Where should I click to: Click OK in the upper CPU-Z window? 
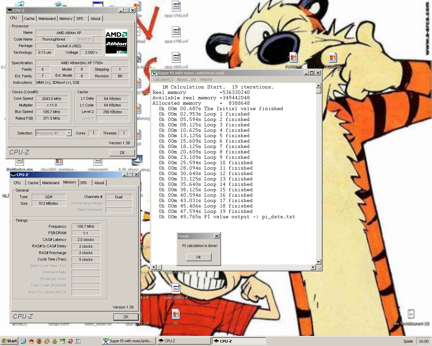[122, 152]
